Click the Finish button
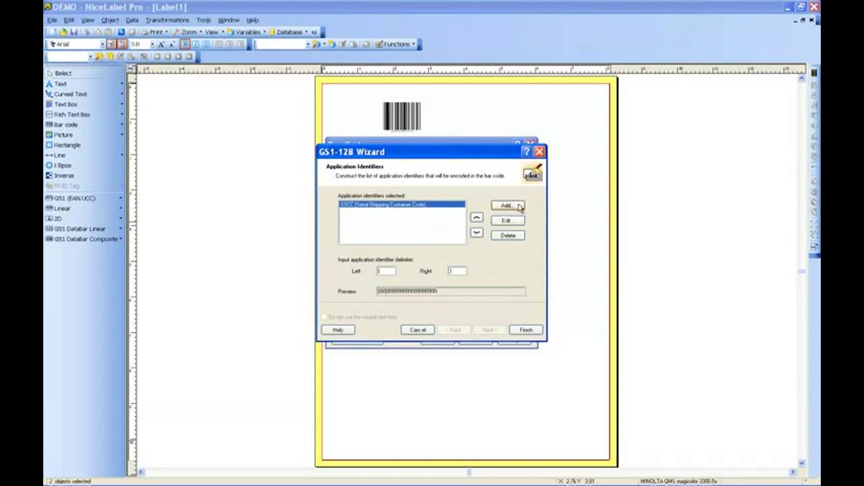864x486 pixels. click(x=526, y=330)
